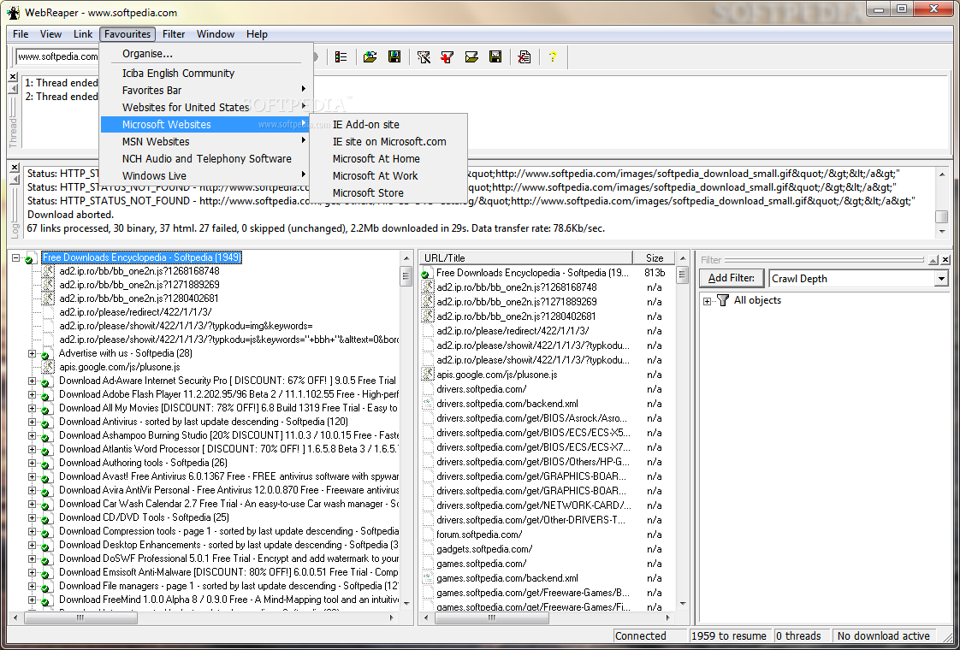Click the log pane vertical scrollbar down arrow
Image resolution: width=960 pixels, height=650 pixels.
[x=942, y=232]
